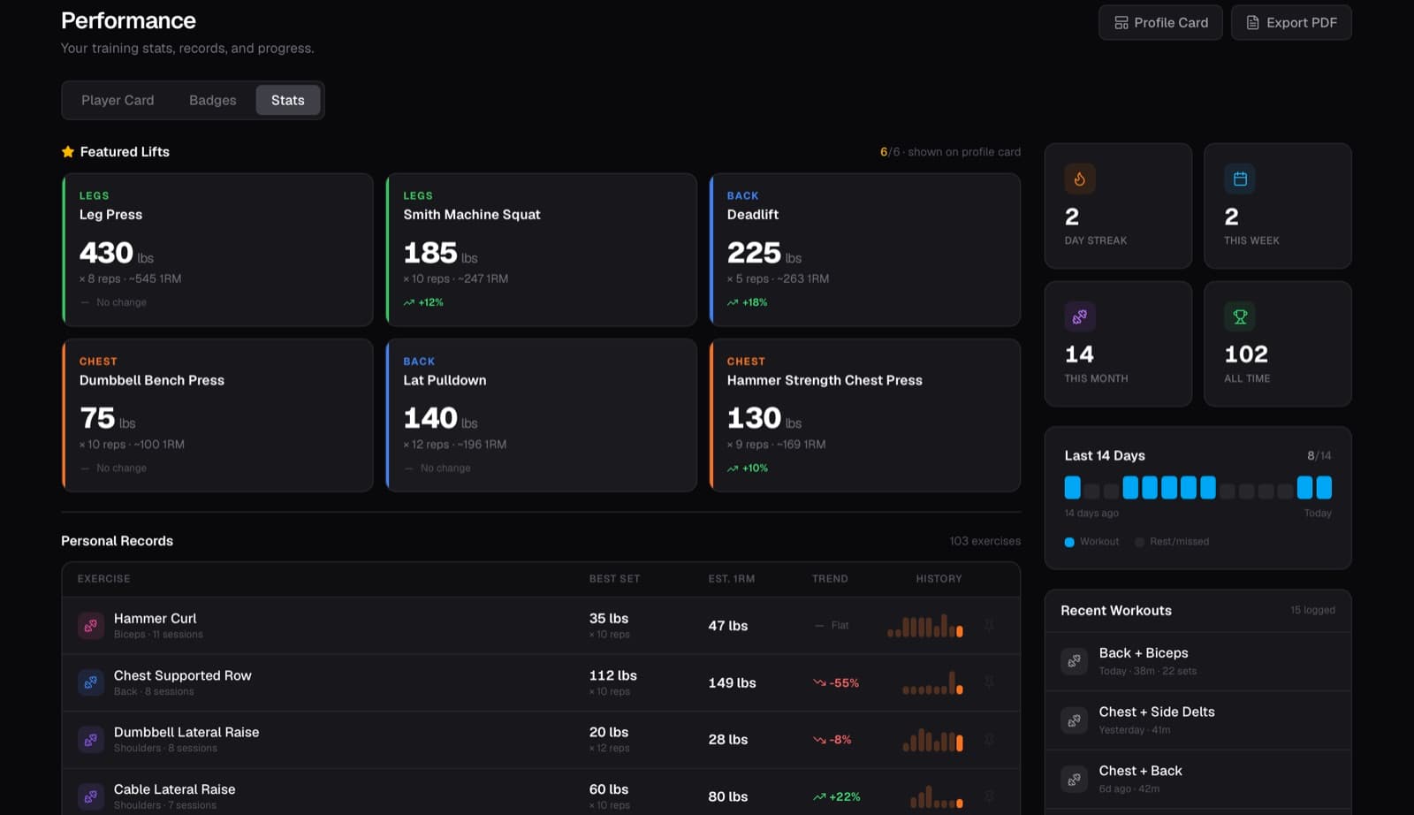Click the Hammer Curl history bar chart
Image resolution: width=1414 pixels, height=815 pixels.
coord(925,626)
